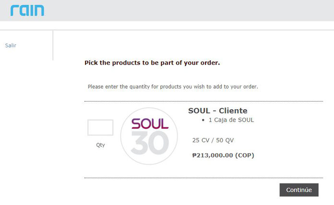Click the purple SOUL wordmark
The height and width of the screenshot is (205, 334).
(x=150, y=123)
